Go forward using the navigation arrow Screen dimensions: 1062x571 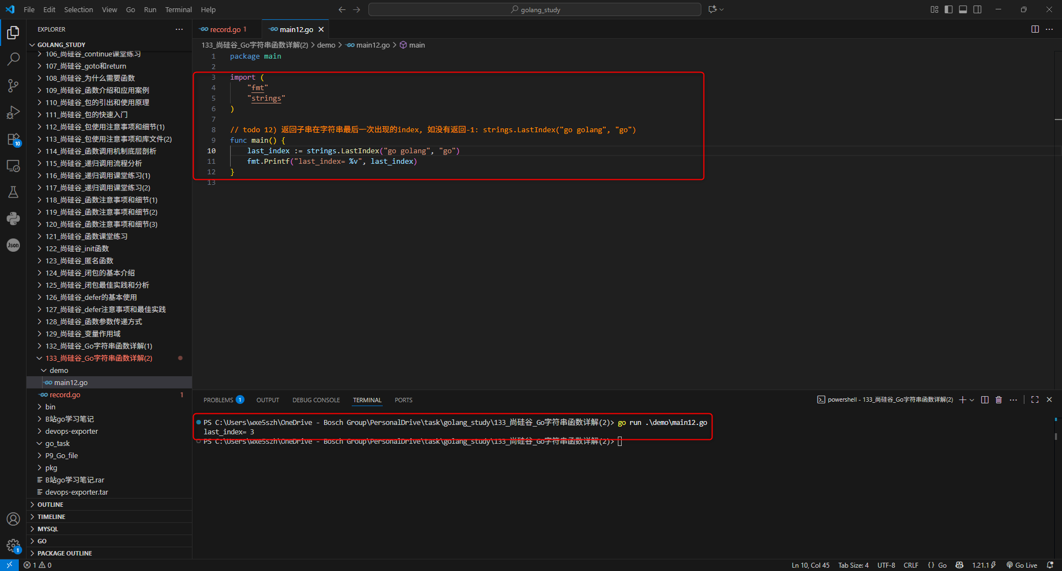tap(356, 9)
